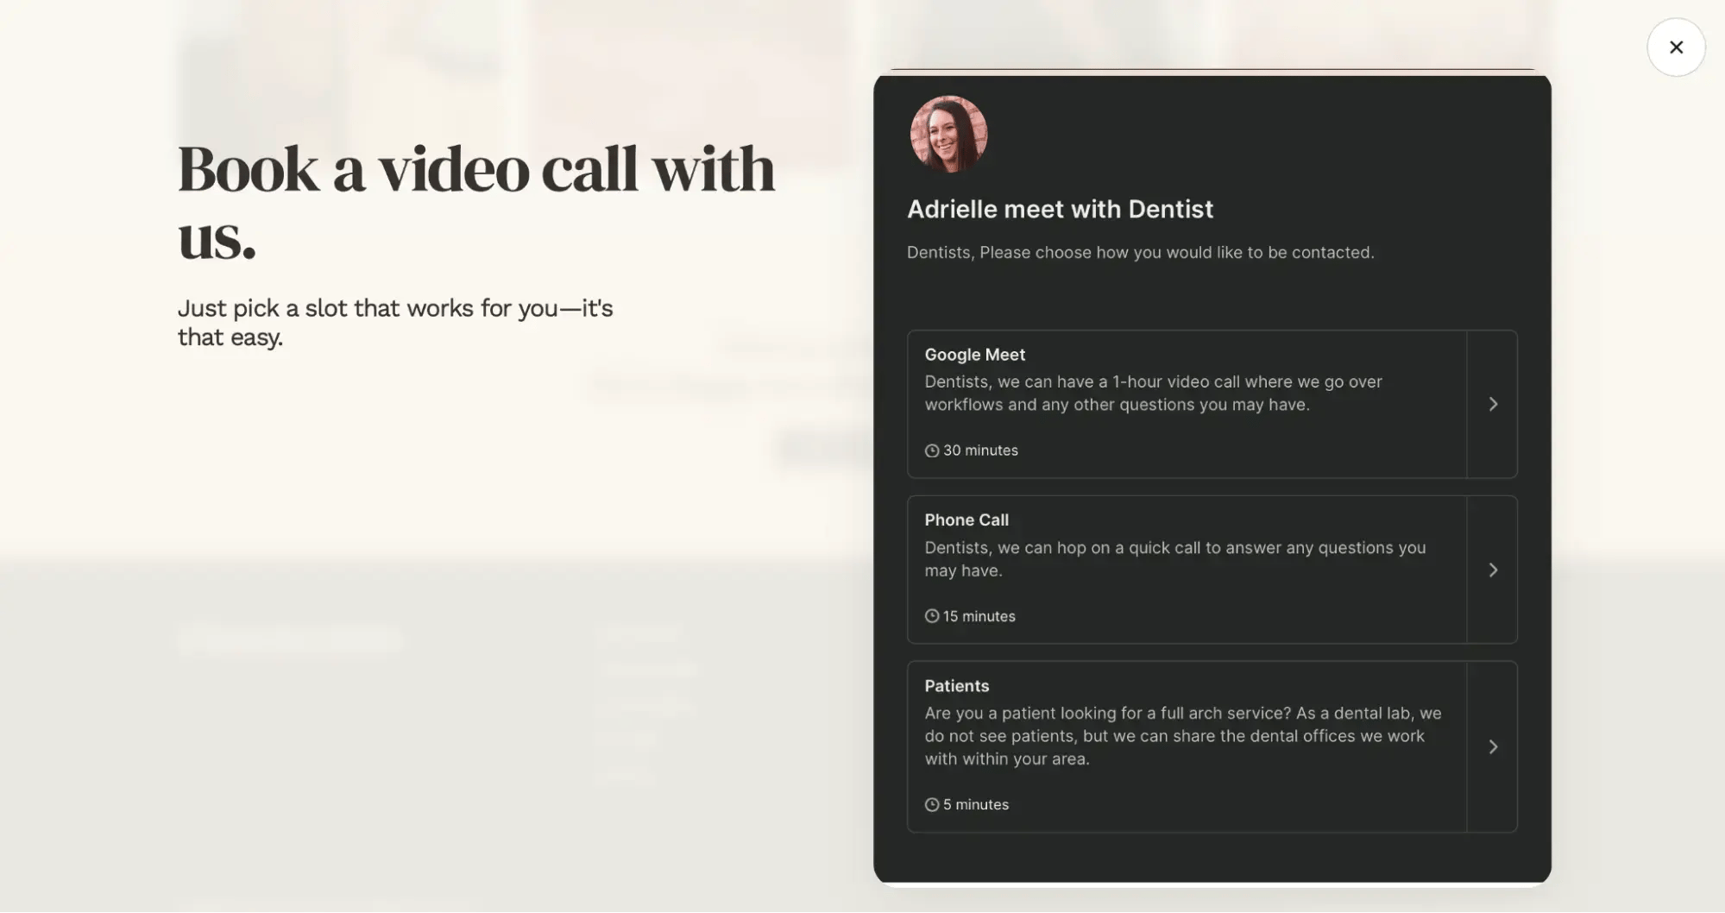Select the Patients event title
Viewport: 1725px width, 913px height.
tap(956, 686)
